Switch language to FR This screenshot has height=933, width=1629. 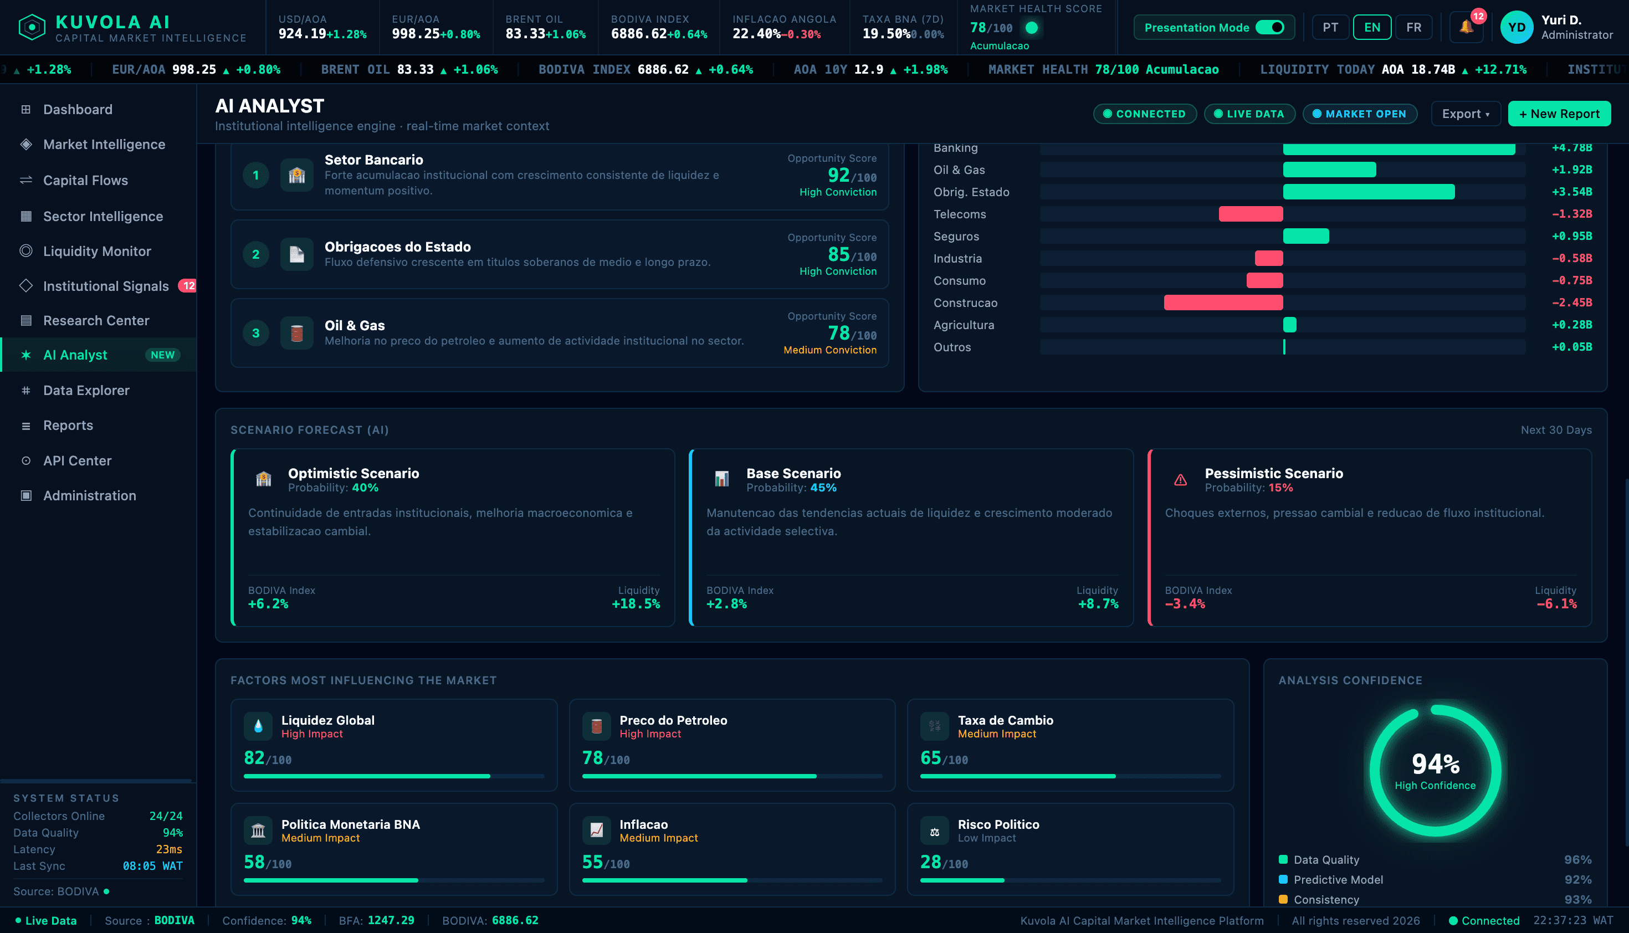point(1413,28)
